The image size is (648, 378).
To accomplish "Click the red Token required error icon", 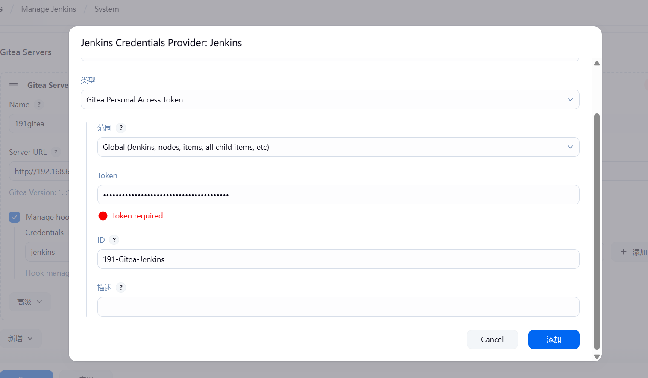I will coord(103,216).
